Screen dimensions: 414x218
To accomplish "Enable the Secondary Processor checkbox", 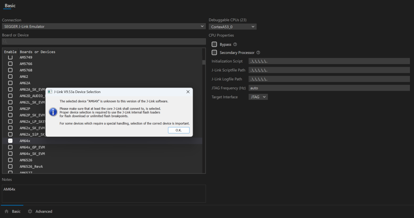I will click(x=214, y=52).
